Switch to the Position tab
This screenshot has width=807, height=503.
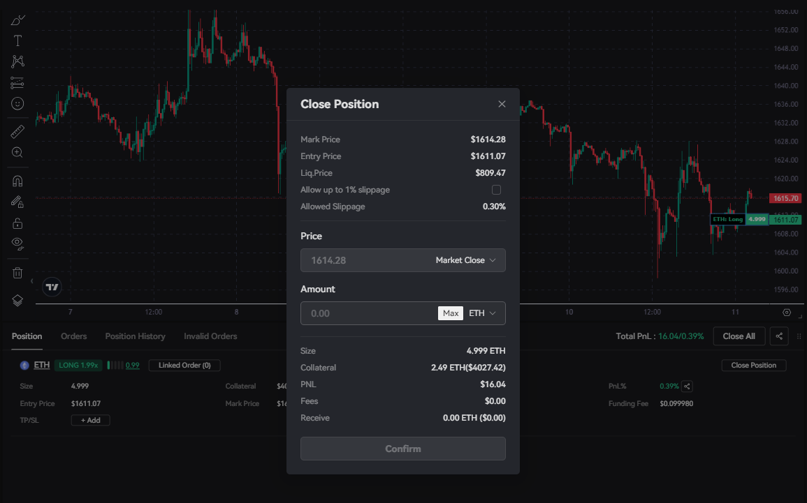coord(27,336)
